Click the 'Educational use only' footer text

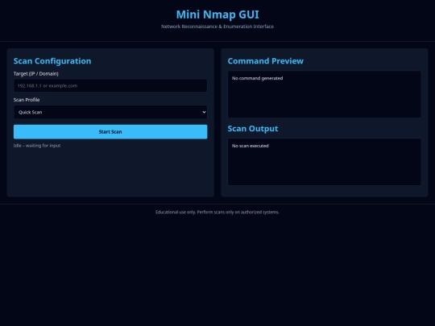(217, 212)
